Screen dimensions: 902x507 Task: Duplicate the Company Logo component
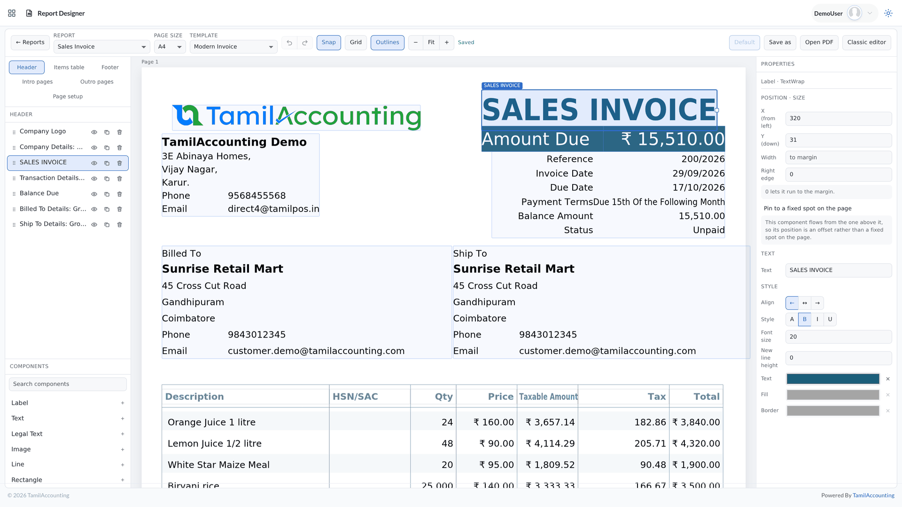[107, 132]
